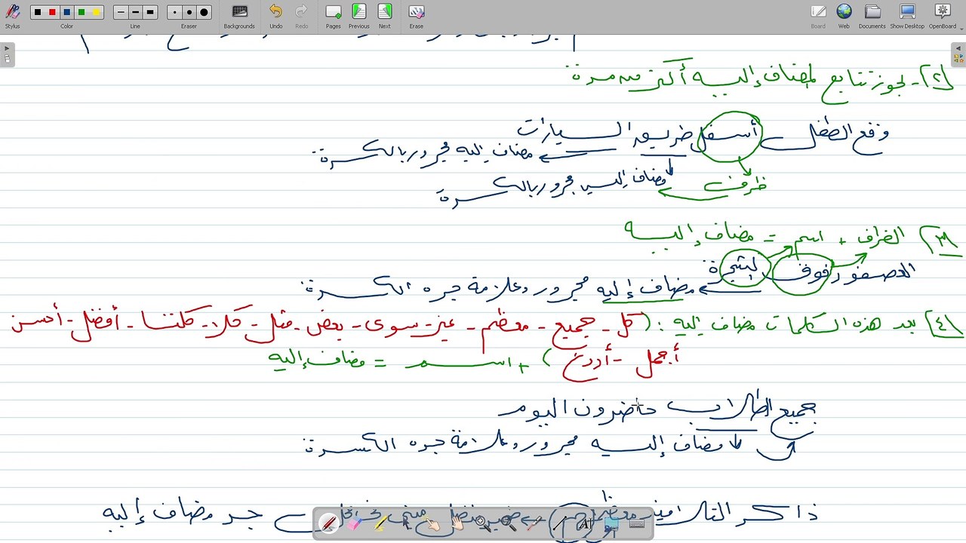The image size is (966, 543).
Task: Open the Erase page options
Action: (417, 16)
